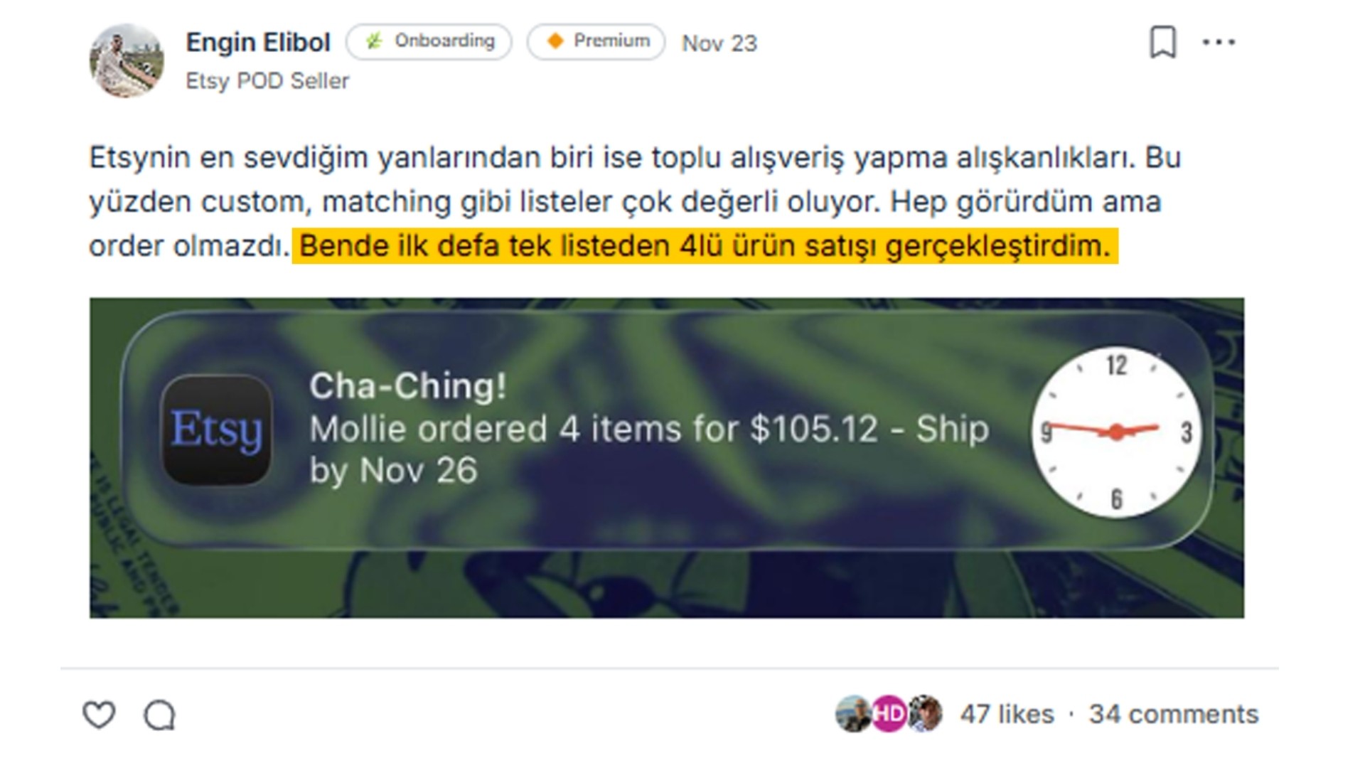Open comments via the speech bubble icon
Screen dimensions: 1365x768
click(x=159, y=715)
